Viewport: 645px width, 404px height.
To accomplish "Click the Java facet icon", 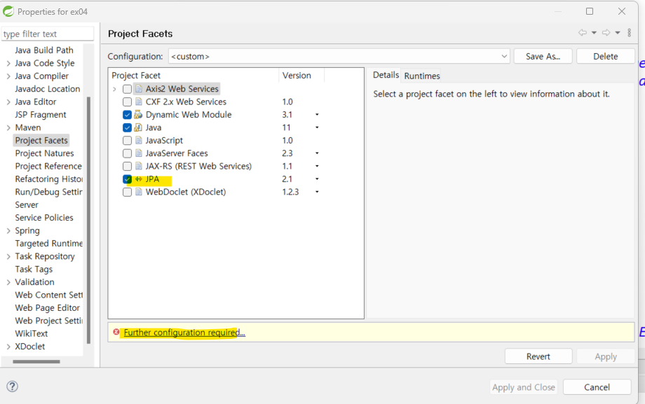I will pyautogui.click(x=138, y=127).
